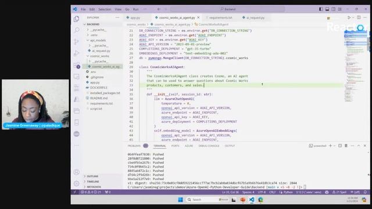Open run button dropdown arrow
The height and width of the screenshot is (209, 372).
(353, 17)
